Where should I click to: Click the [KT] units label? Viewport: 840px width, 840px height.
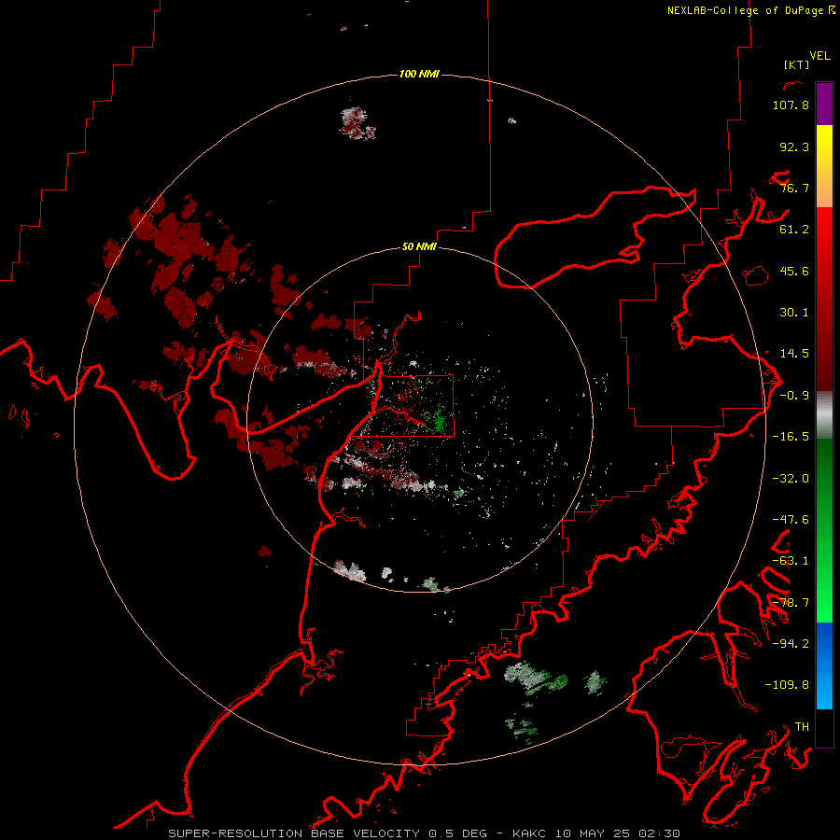[x=797, y=64]
